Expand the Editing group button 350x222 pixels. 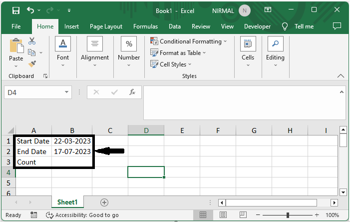pyautogui.click(x=275, y=52)
